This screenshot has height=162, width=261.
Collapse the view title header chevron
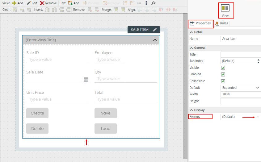[155, 40]
